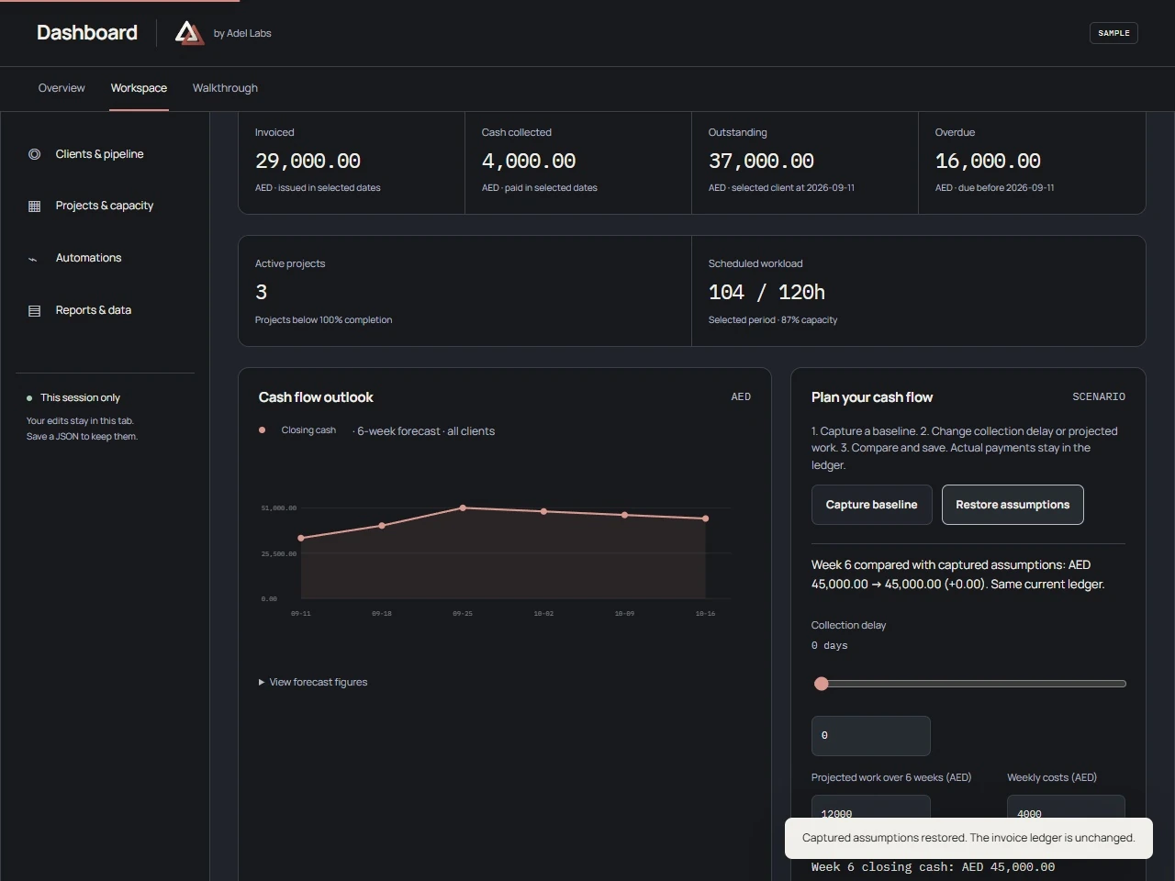Click the captured assumptions restored toast
This screenshot has height=881, width=1175.
[968, 838]
